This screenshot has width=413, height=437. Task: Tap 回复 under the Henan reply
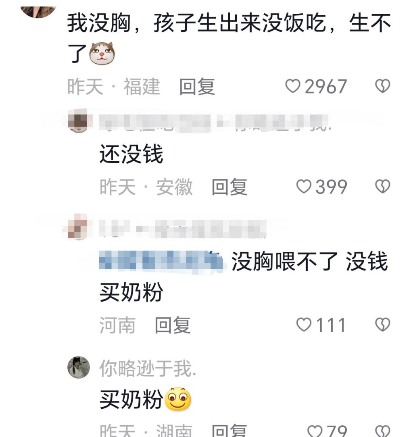coord(173,325)
